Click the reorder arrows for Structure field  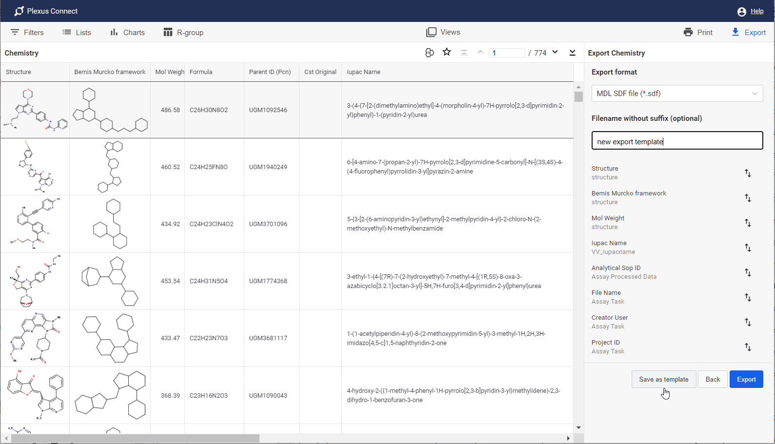[748, 173]
